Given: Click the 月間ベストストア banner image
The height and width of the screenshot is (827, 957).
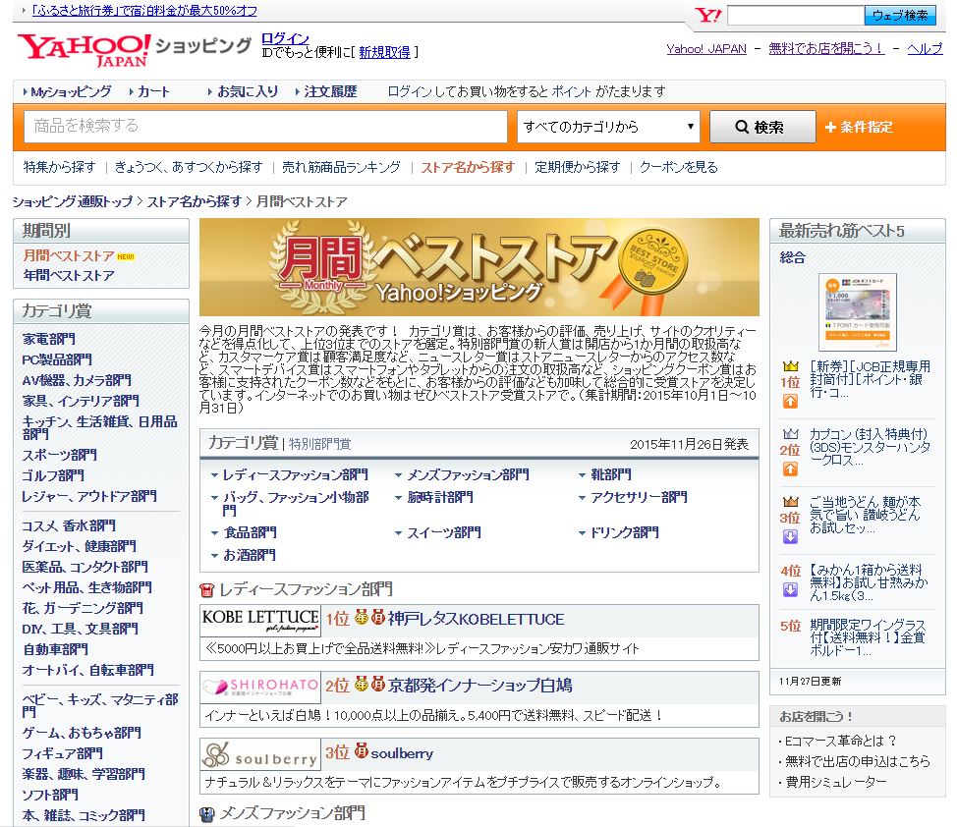Looking at the screenshot, I should pos(479,267).
